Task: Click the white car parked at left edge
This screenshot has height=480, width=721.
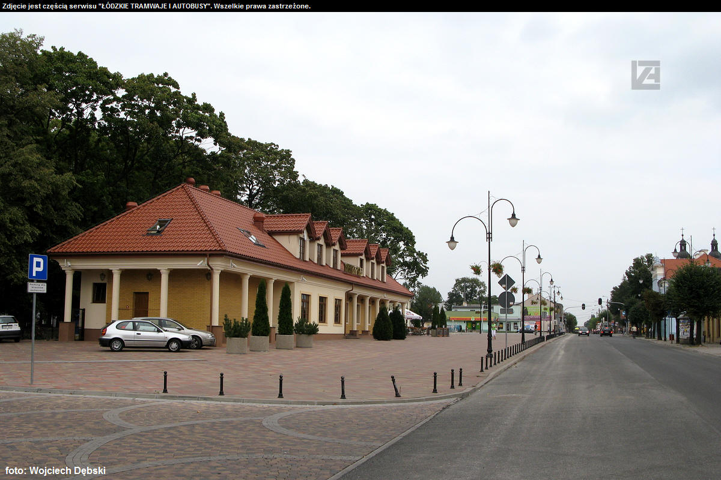Action: [x=10, y=328]
